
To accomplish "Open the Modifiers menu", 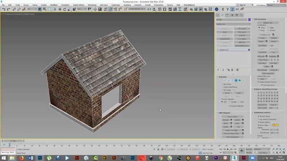I will point(54,5).
